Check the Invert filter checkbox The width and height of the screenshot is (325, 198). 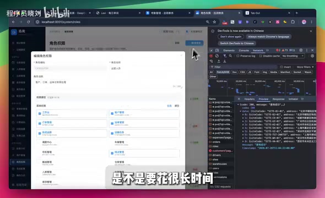(x=281, y=67)
